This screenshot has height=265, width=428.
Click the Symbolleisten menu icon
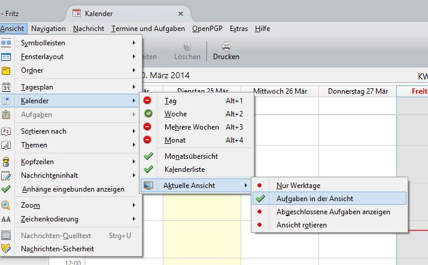6,43
